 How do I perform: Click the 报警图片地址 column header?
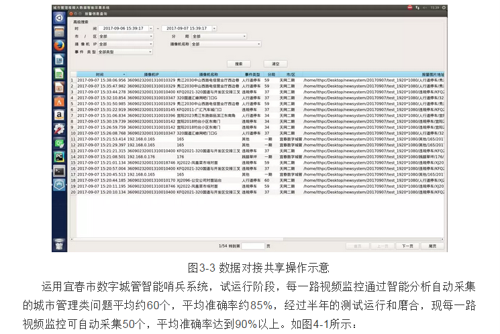tap(373, 74)
